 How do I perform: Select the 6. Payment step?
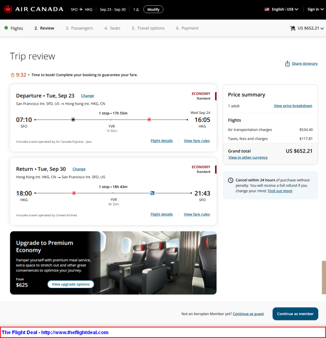pyautogui.click(x=187, y=28)
